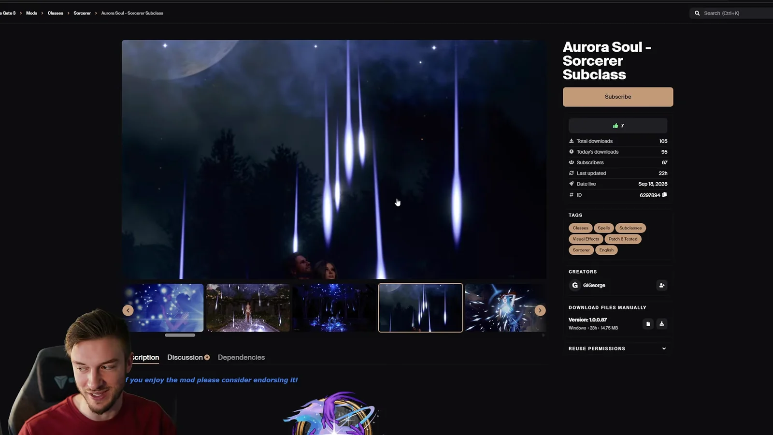773x435 pixels.
Task: Download version 1.0.0.87 with the download icon
Action: (x=662, y=324)
